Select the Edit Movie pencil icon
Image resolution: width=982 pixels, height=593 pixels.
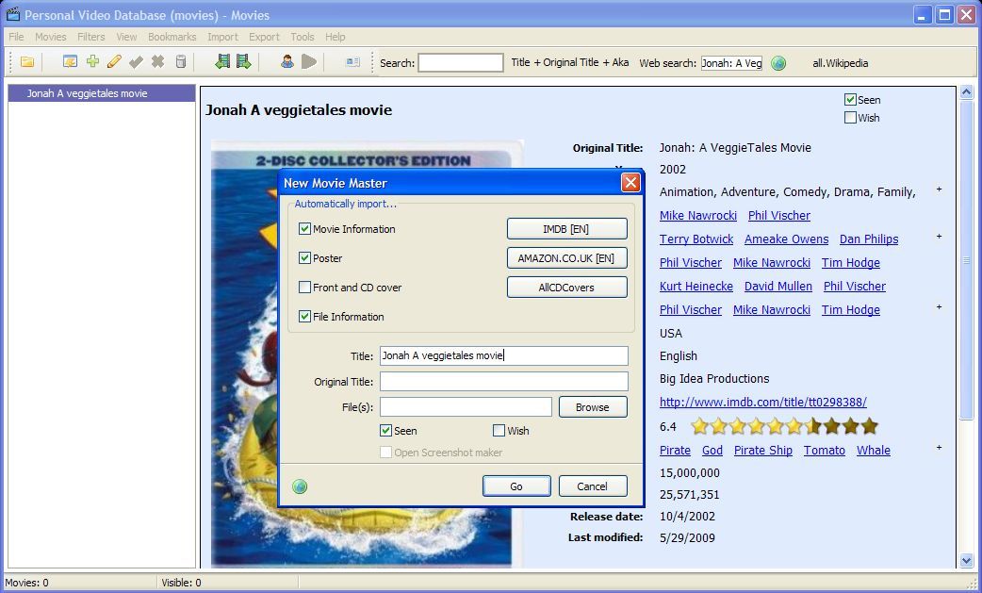pos(113,63)
